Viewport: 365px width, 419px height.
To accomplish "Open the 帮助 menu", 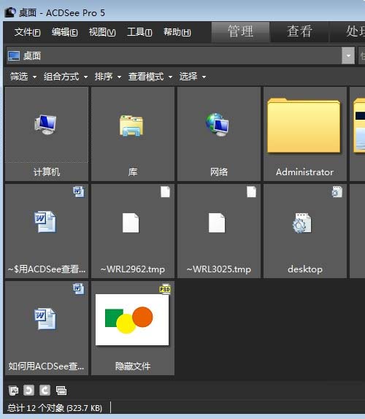I will tap(177, 32).
